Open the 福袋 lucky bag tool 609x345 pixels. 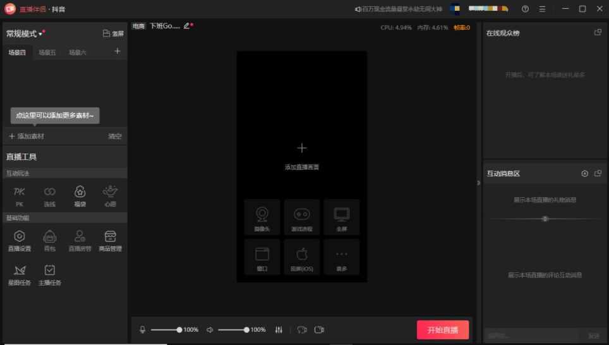click(x=80, y=195)
